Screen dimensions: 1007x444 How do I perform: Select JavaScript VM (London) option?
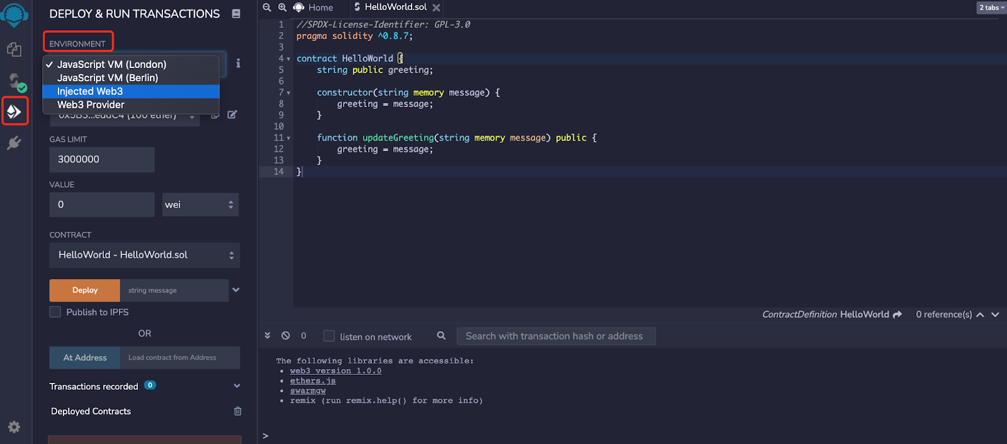click(x=131, y=64)
